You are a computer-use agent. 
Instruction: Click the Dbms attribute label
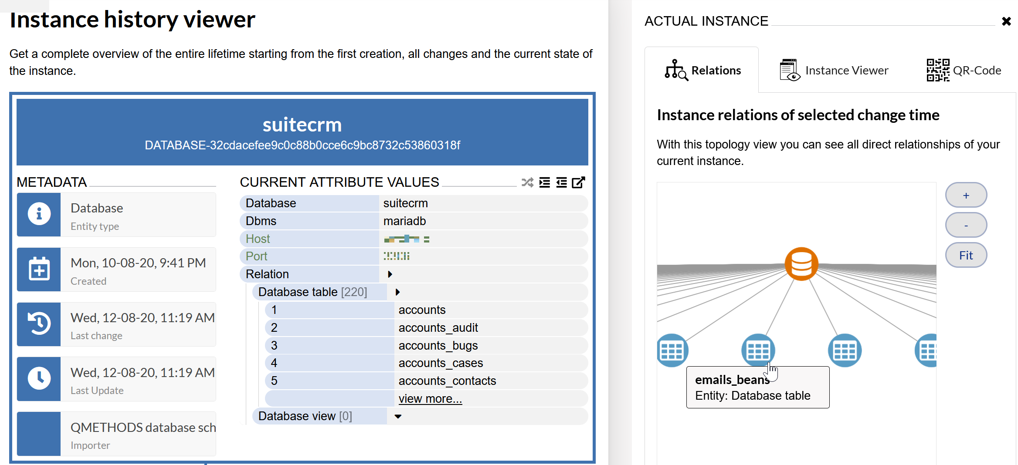click(x=261, y=221)
